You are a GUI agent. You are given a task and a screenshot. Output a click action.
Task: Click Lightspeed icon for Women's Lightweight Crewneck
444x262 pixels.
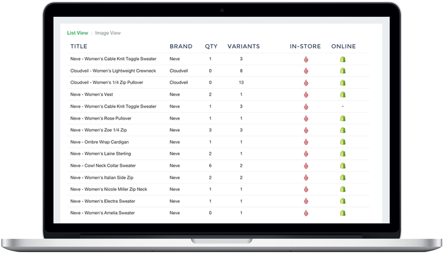coord(306,71)
